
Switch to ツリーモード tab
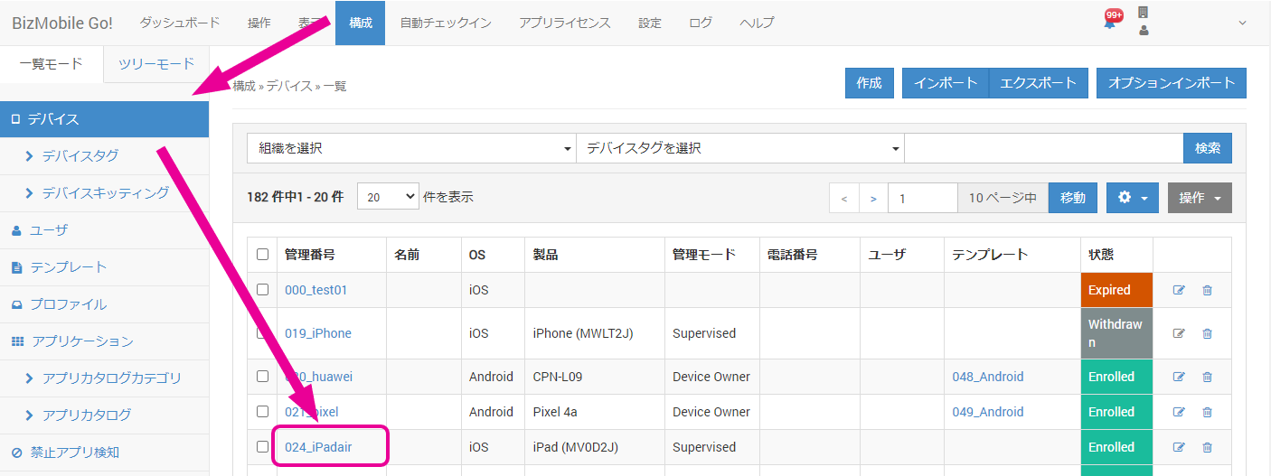click(156, 64)
